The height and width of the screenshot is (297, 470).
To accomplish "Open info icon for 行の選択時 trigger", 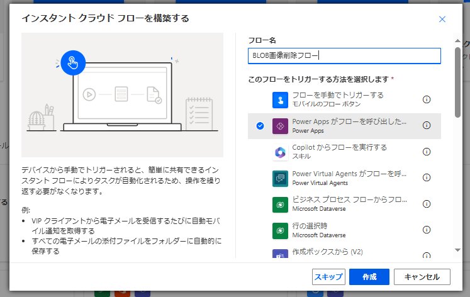I will click(x=426, y=230).
